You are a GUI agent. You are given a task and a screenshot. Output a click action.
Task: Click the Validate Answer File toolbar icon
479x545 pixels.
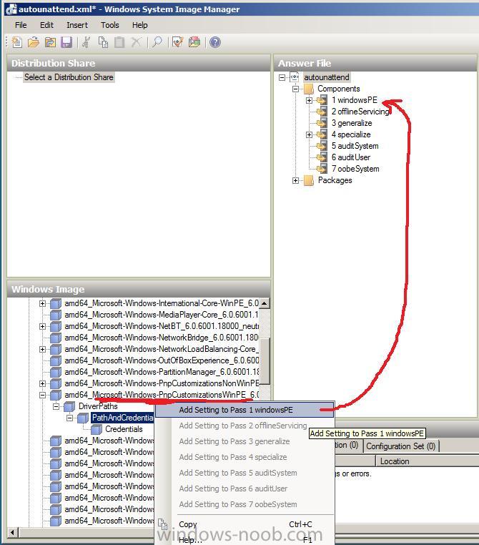178,42
